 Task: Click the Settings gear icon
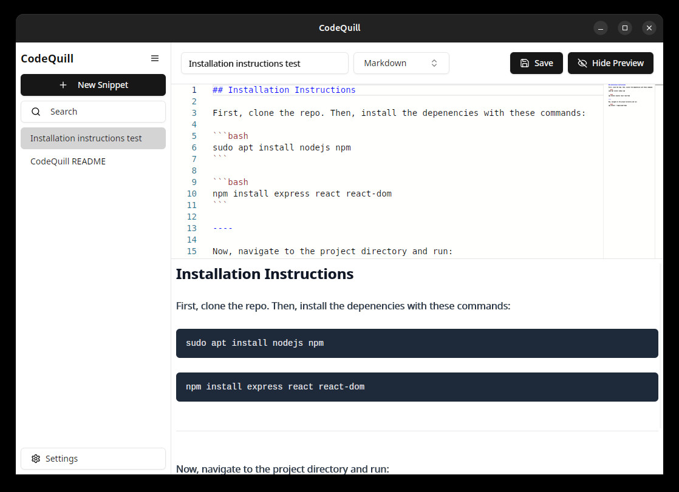click(36, 459)
